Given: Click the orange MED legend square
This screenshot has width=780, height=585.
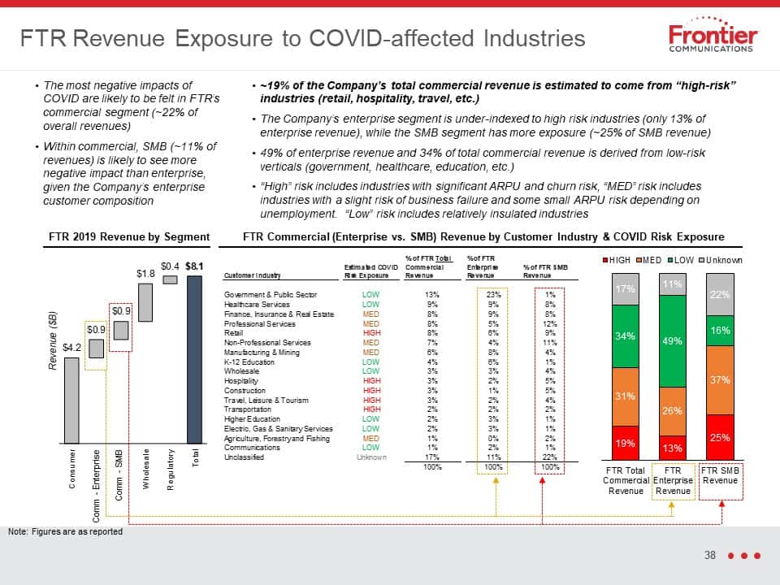Looking at the screenshot, I should tap(639, 260).
